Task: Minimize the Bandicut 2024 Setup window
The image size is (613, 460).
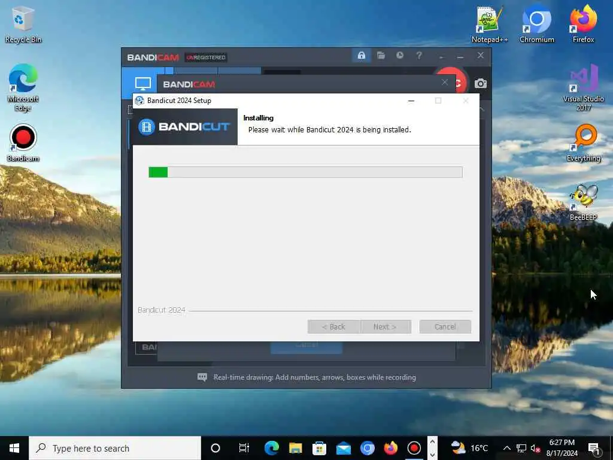Action: [x=411, y=101]
